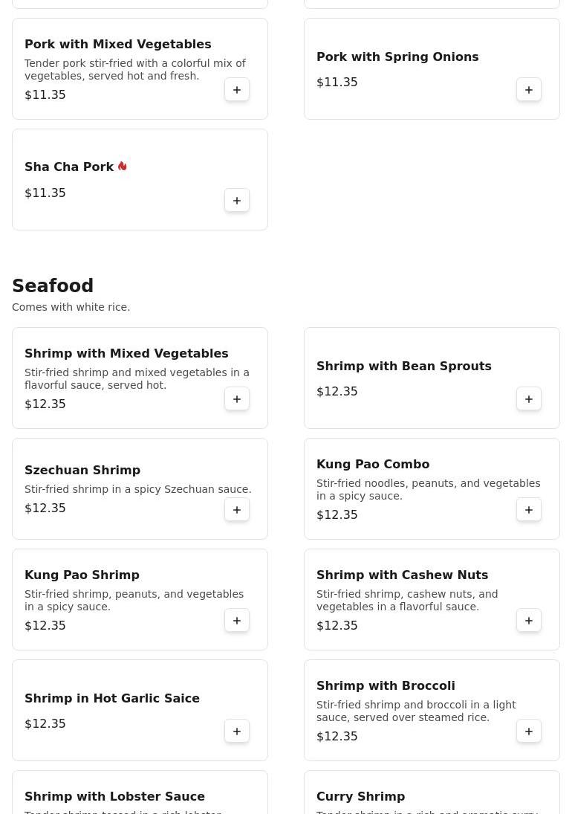The height and width of the screenshot is (814, 572).
Task: Click Pork with Mixed Vegetables title
Action: pyautogui.click(x=117, y=45)
